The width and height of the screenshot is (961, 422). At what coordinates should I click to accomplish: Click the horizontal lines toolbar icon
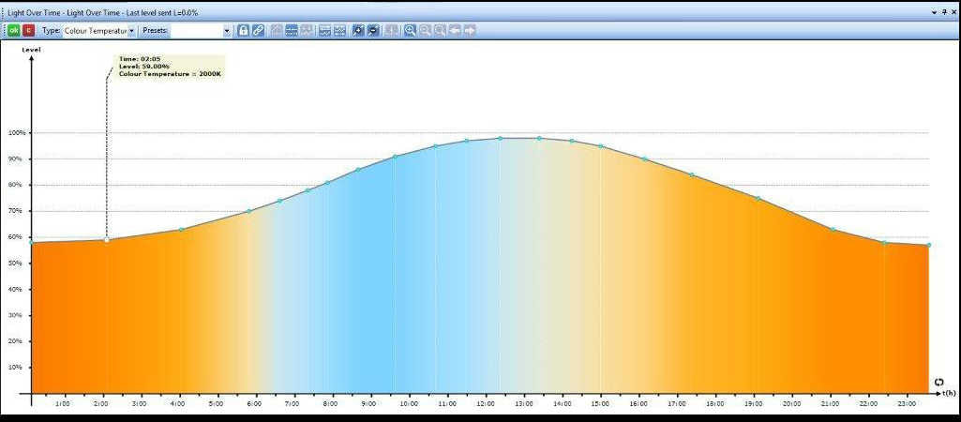[292, 31]
